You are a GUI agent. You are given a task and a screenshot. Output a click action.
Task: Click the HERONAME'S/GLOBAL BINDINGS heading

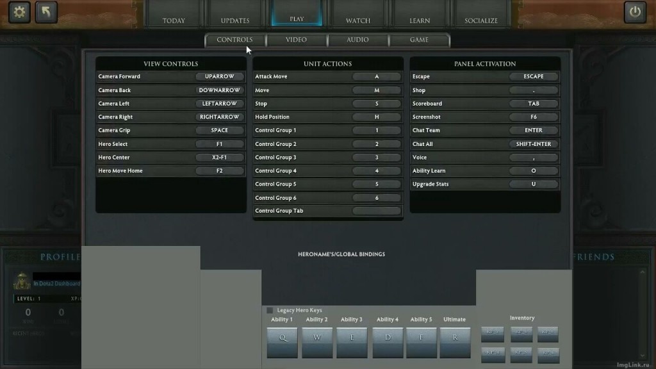[x=341, y=254]
